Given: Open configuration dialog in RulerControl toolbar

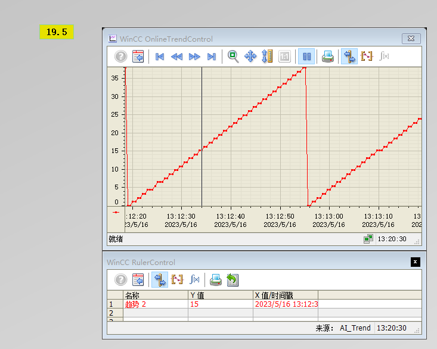Looking at the screenshot, I should point(138,280).
